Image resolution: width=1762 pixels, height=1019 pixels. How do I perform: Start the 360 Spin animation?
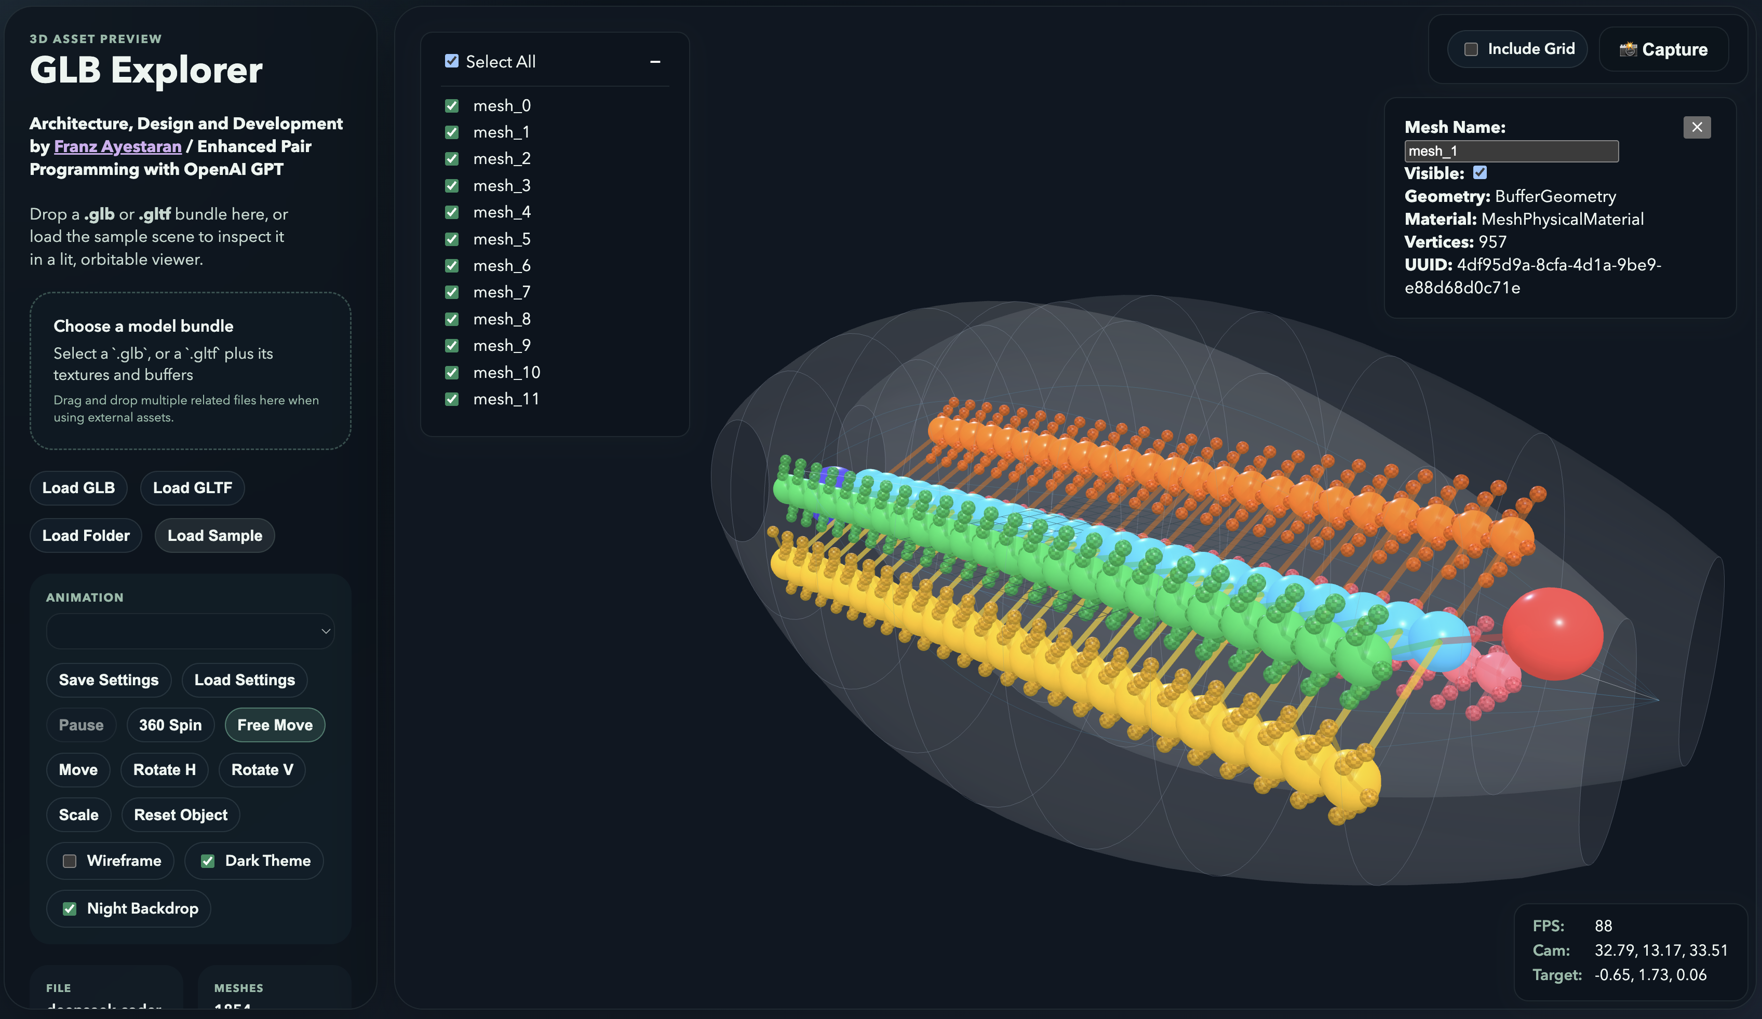170,725
